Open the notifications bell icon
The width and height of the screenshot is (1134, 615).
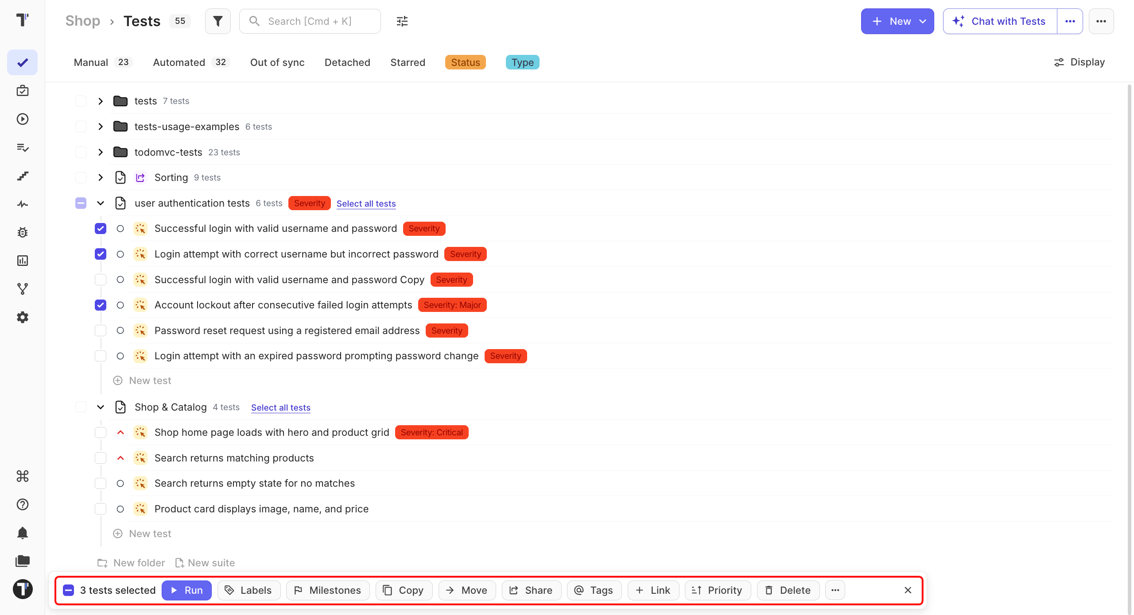pos(23,533)
